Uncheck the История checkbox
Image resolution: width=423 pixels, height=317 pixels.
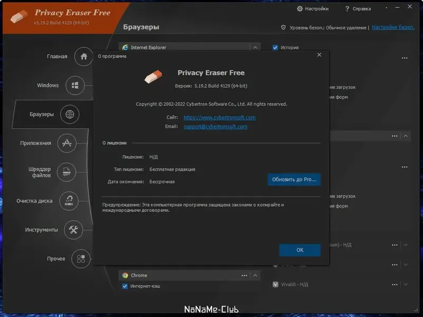275,48
